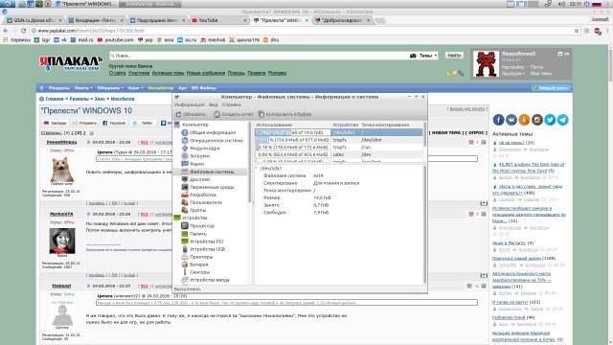Select Устройства ввода in the sidebar
The height and width of the screenshot is (345, 613).
[210, 280]
